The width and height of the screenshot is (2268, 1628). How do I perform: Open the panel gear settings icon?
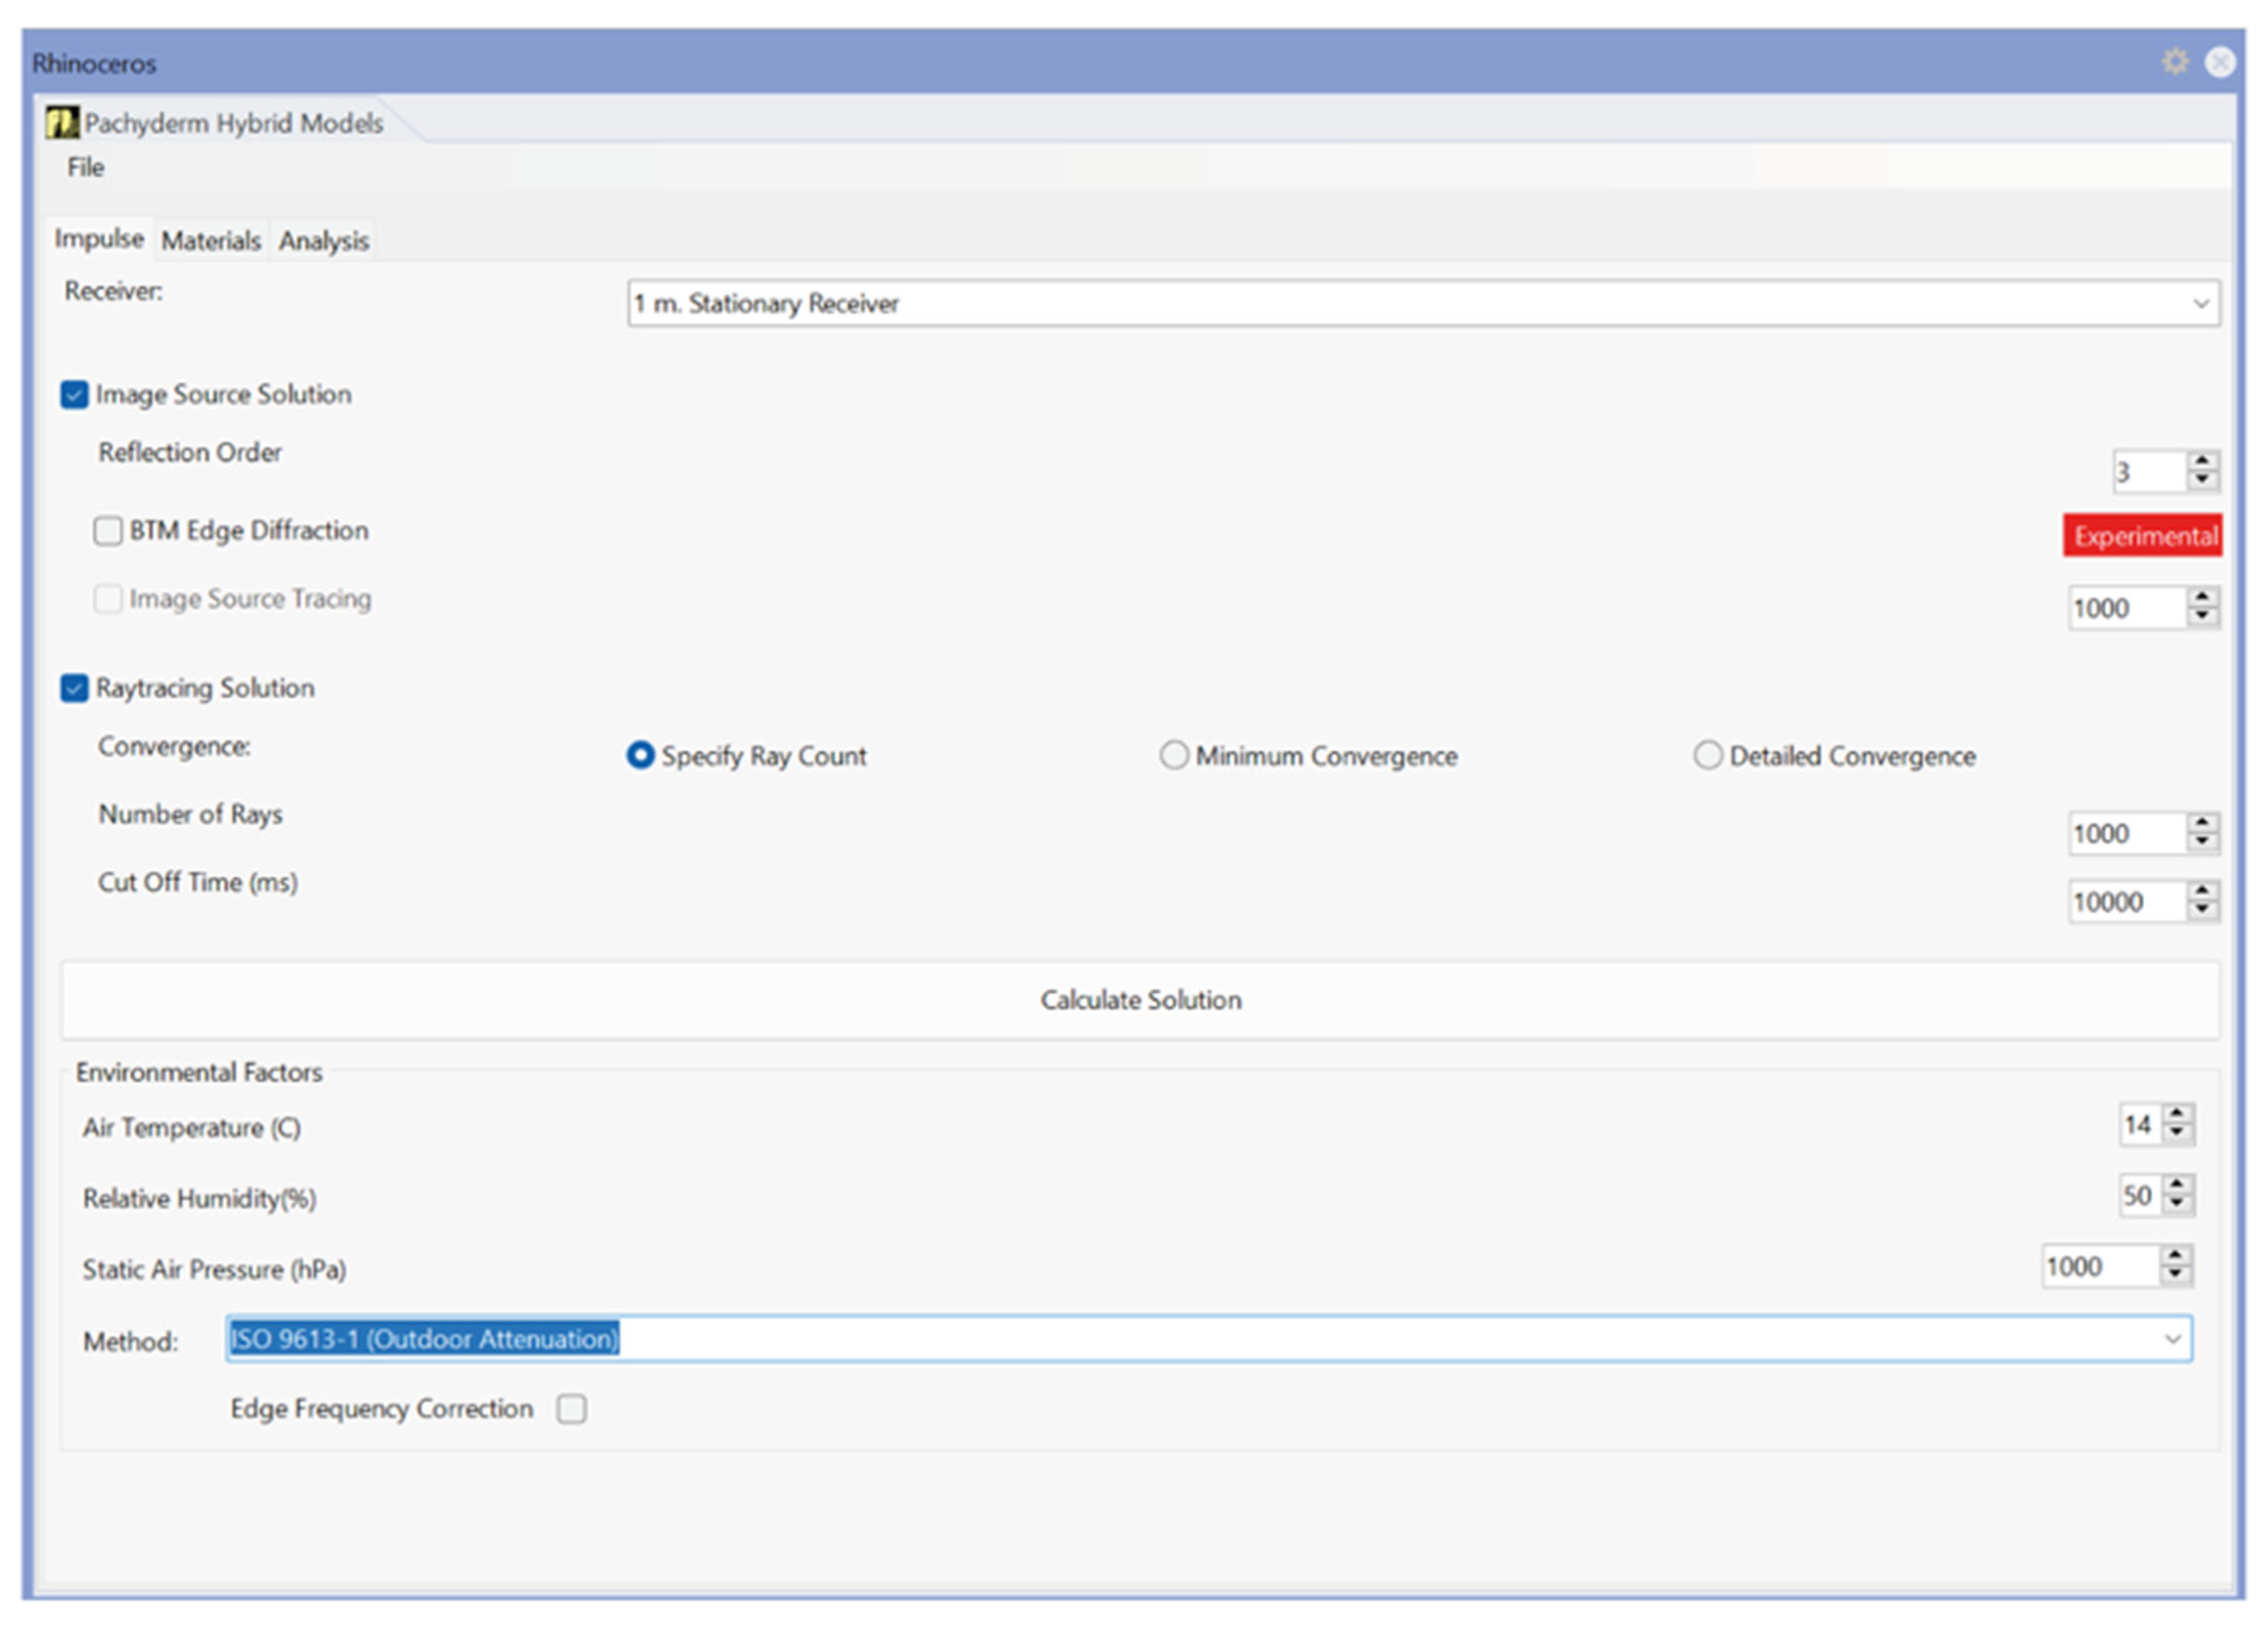pos(2175,62)
